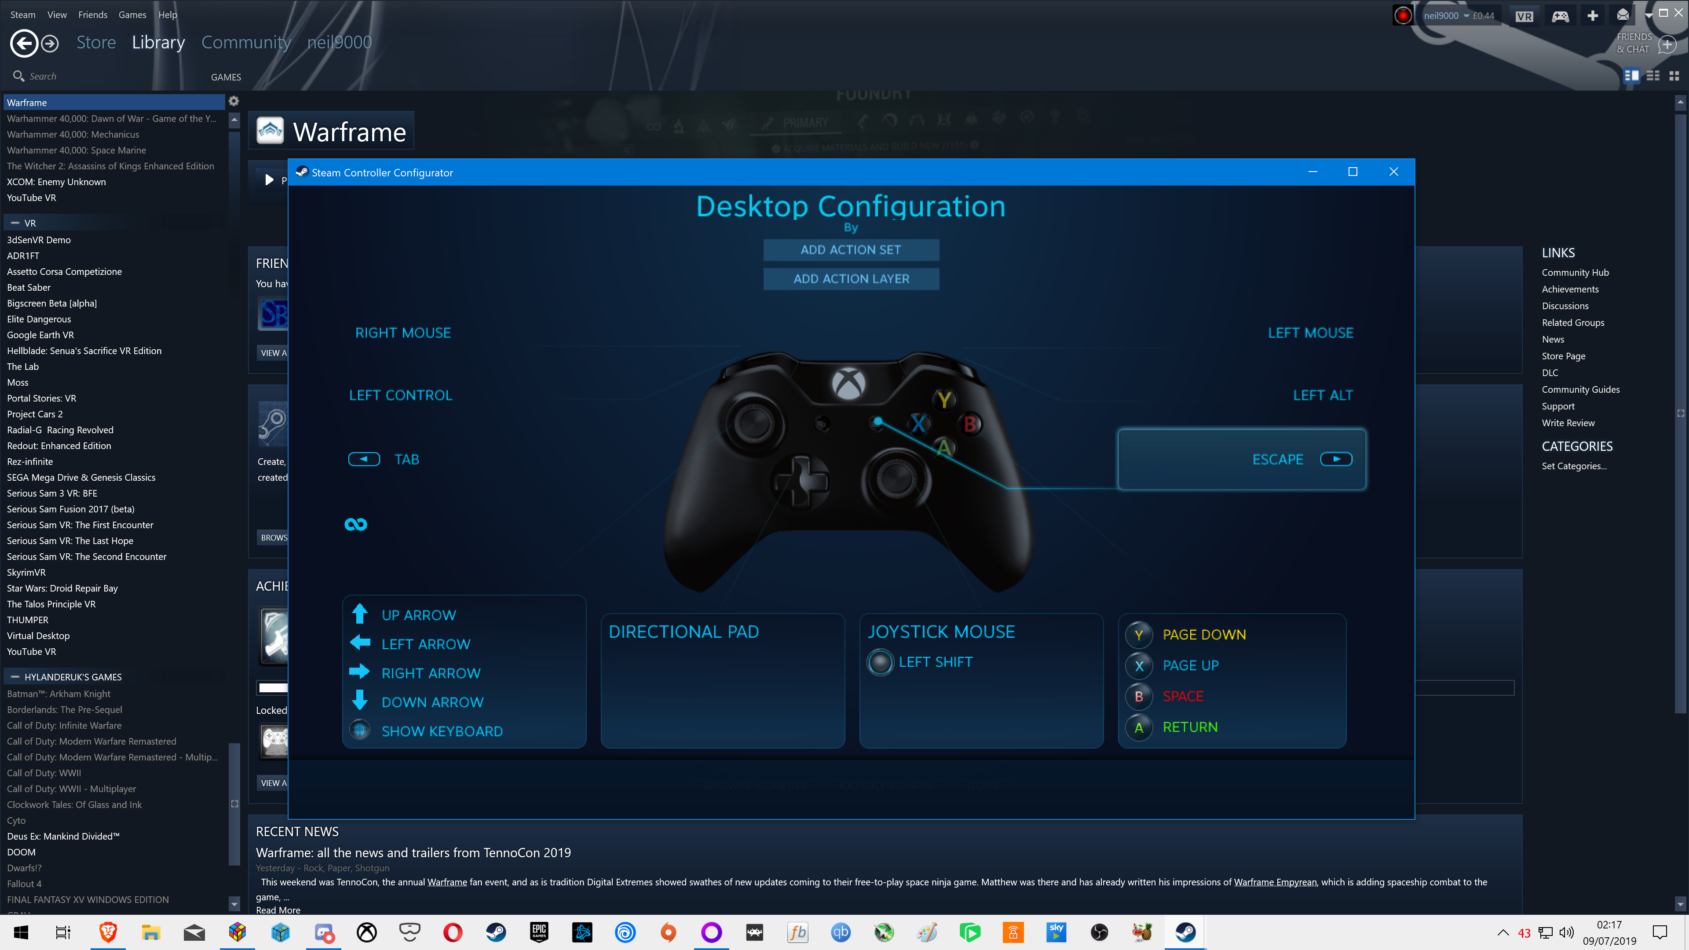This screenshot has width=1689, height=950.
Task: Select the UP ARROW d-pad binding
Action: pos(402,615)
